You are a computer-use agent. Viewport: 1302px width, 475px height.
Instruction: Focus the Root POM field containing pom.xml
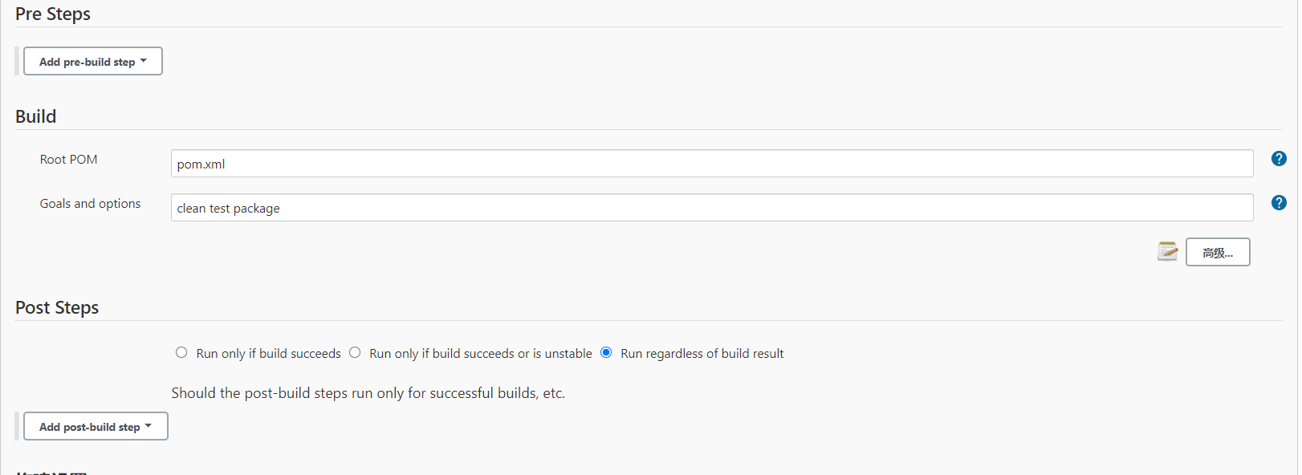click(x=712, y=164)
